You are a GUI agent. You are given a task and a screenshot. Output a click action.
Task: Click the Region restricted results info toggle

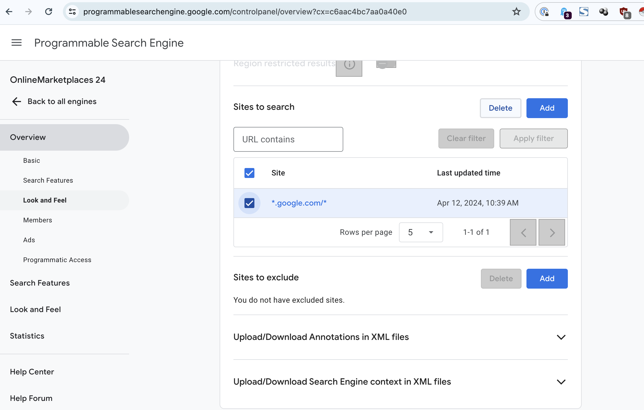click(349, 65)
